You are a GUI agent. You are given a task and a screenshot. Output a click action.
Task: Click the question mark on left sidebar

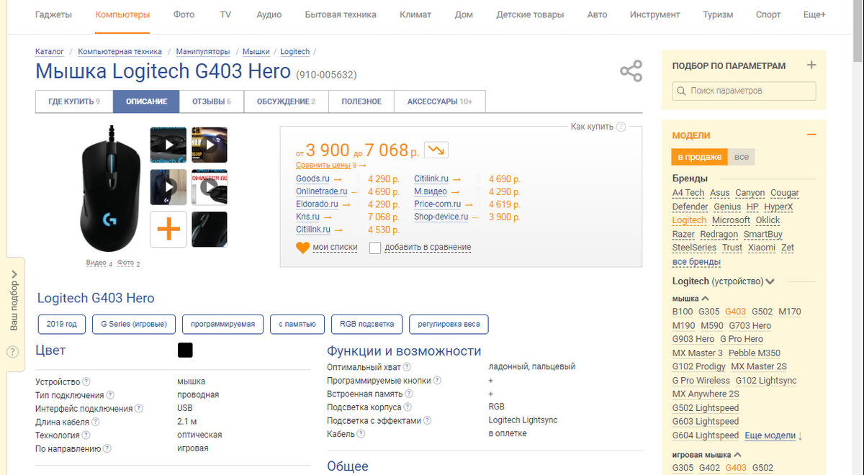pos(12,352)
